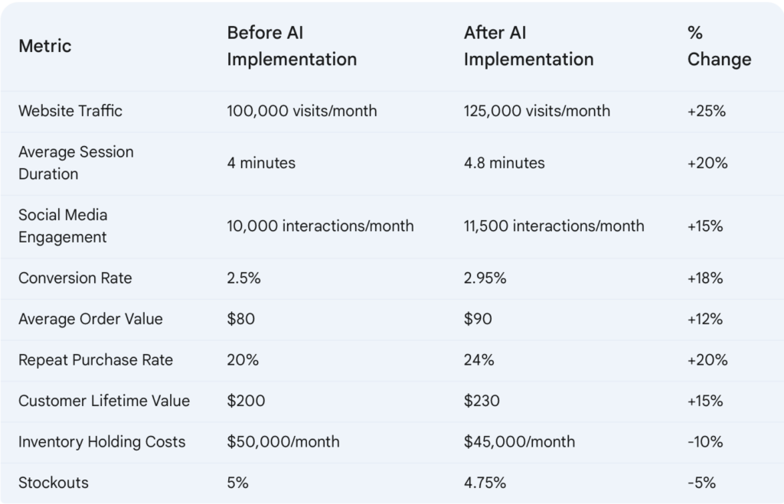Select the % Change column header
Image resolution: width=784 pixels, height=504 pixels.
(719, 46)
